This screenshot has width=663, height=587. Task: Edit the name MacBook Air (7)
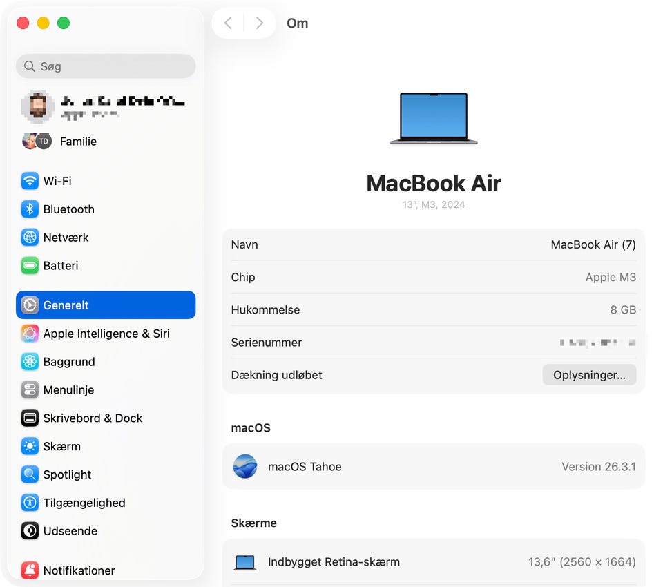pos(593,245)
